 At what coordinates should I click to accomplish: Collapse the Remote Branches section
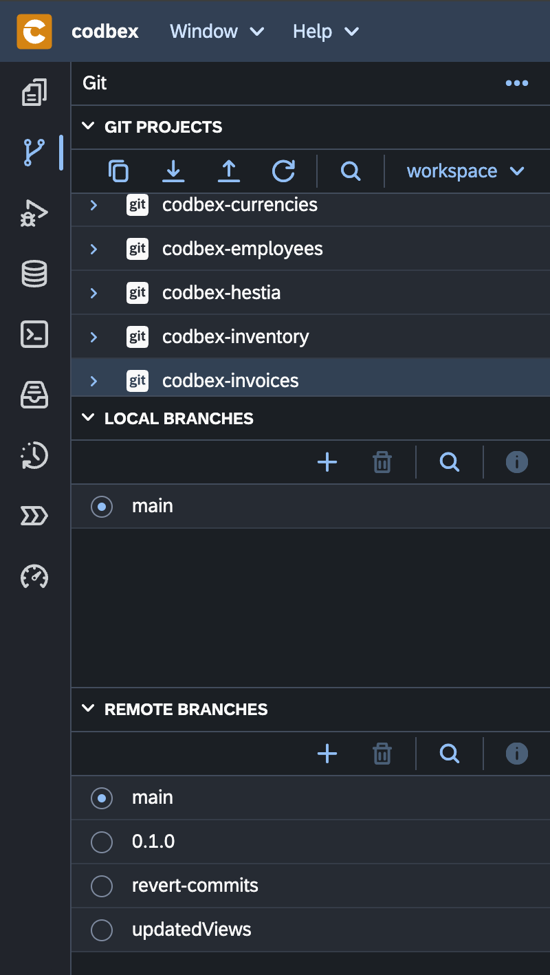point(88,709)
